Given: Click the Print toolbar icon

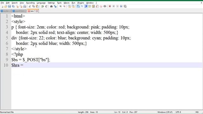Looking at the screenshot, I should coord(25,6).
